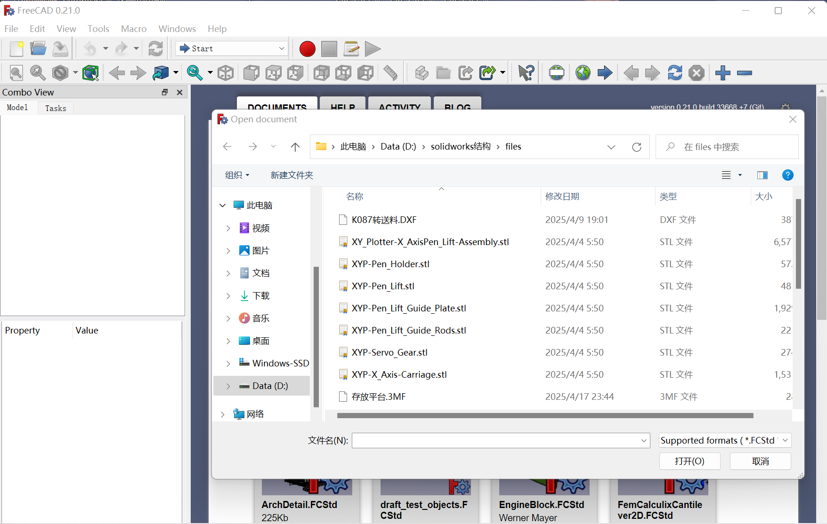Toggle bounding box selection icon

click(x=90, y=73)
